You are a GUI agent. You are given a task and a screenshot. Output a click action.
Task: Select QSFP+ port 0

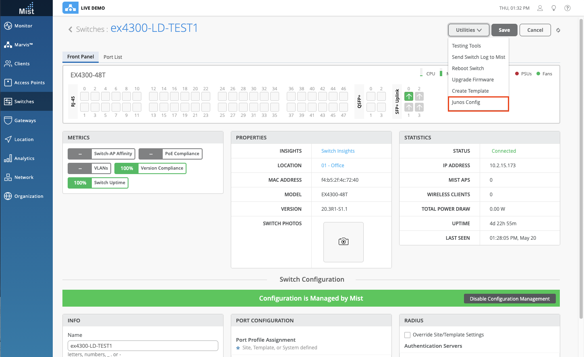[371, 96]
